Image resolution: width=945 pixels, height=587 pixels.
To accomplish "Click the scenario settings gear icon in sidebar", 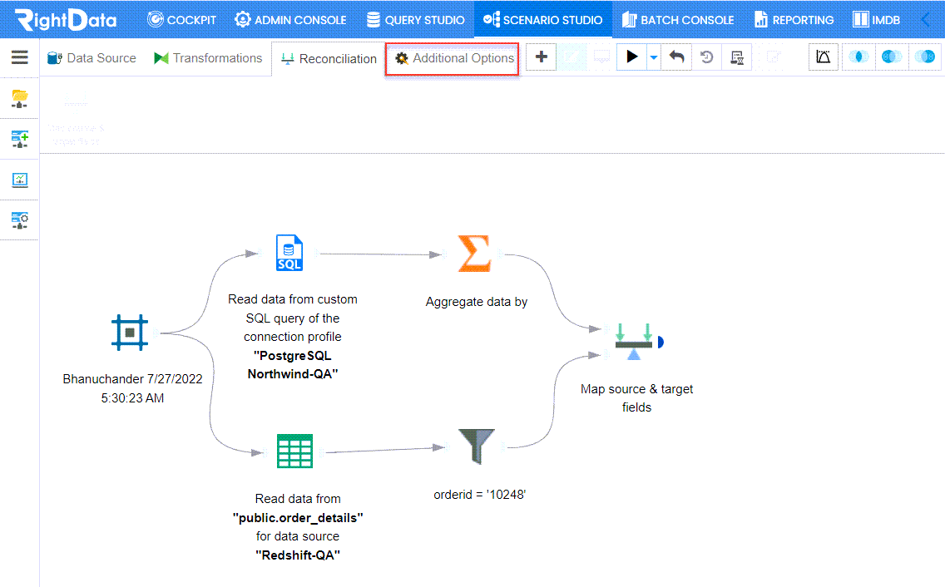I will tap(20, 220).
